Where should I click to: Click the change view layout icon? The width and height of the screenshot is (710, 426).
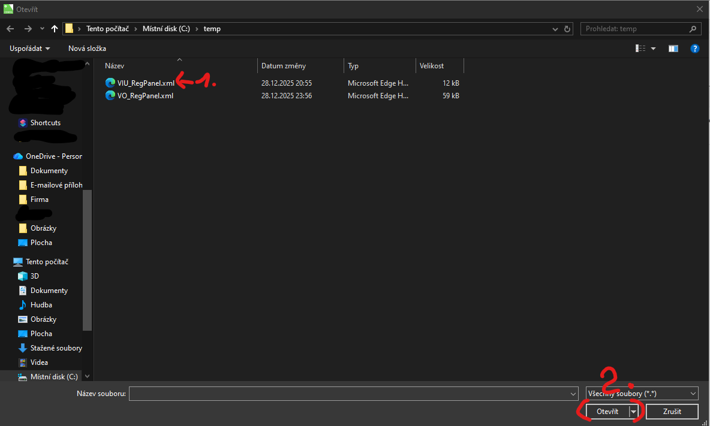pyautogui.click(x=641, y=49)
